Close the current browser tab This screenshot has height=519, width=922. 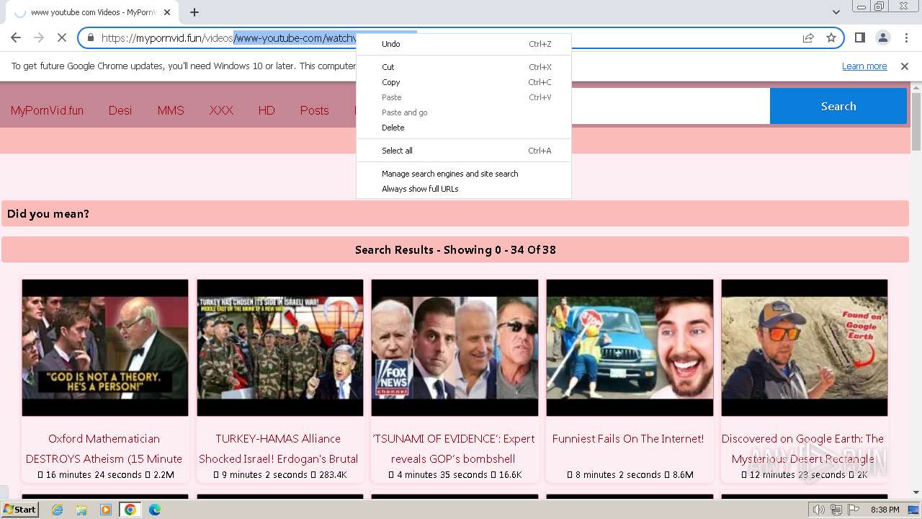coord(167,12)
